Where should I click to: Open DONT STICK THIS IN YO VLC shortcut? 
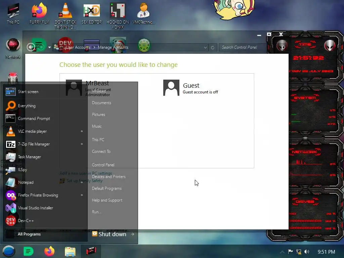[66, 16]
